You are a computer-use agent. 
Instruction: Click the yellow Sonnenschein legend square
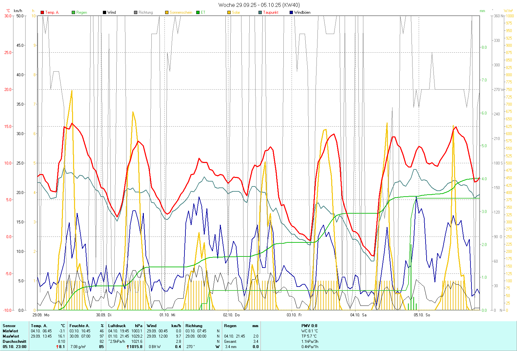[x=167, y=12]
